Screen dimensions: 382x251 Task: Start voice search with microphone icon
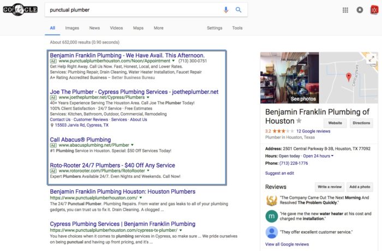[226, 10]
